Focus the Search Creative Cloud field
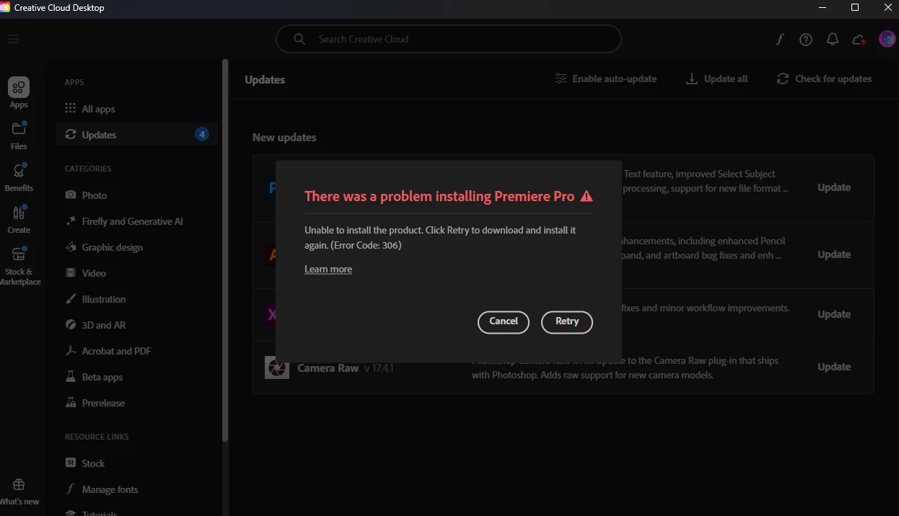The image size is (899, 516). click(x=449, y=39)
